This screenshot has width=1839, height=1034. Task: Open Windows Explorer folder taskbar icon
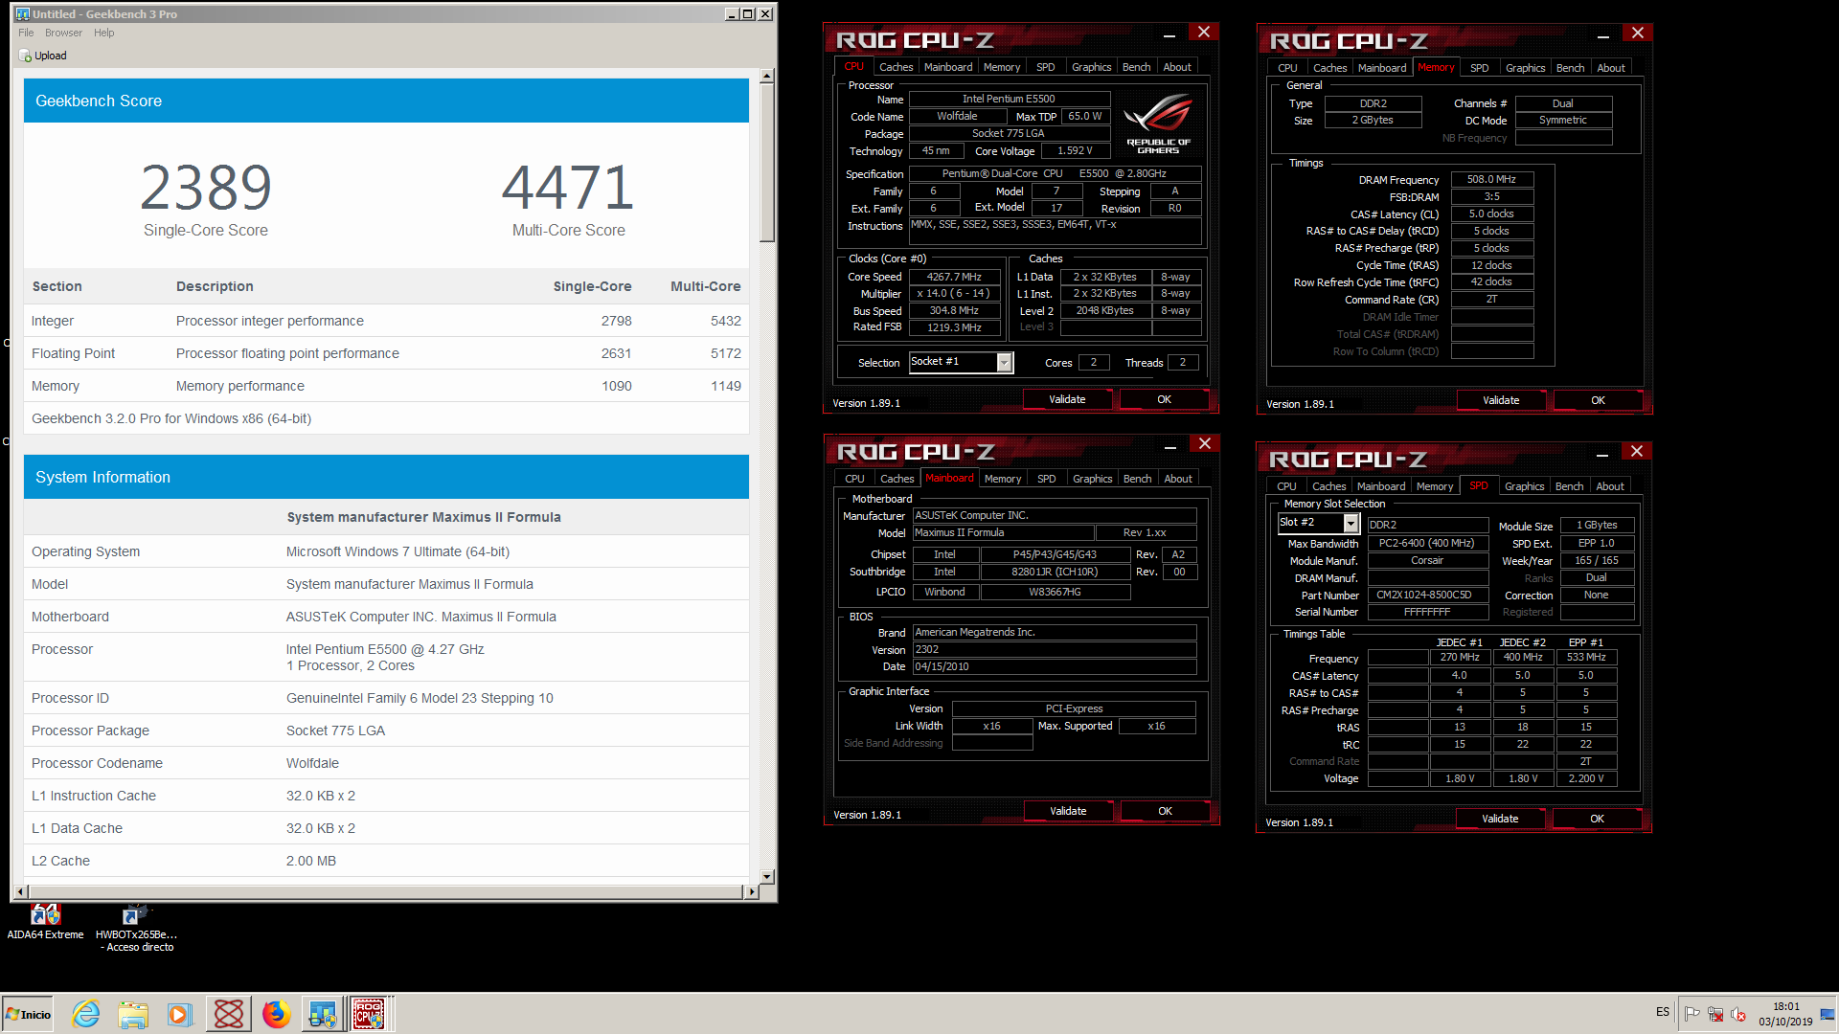(133, 1014)
